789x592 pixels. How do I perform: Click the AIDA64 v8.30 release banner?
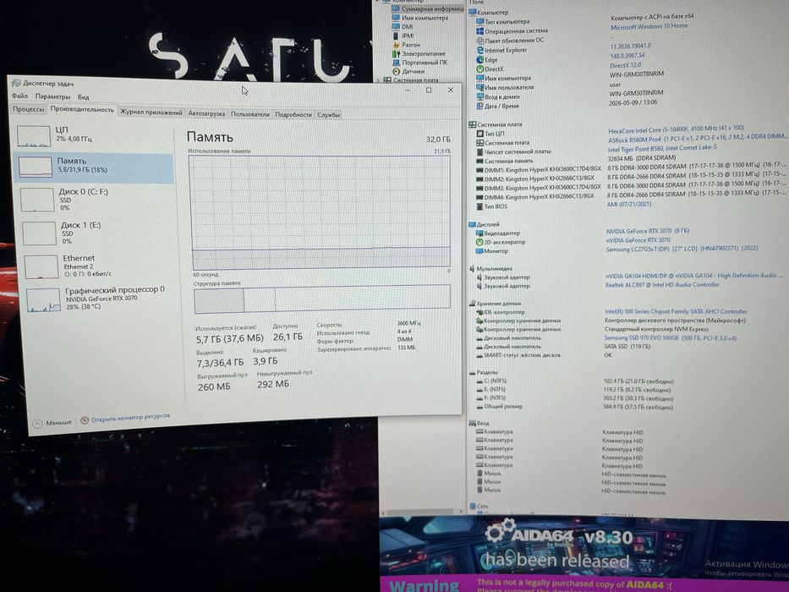584,546
